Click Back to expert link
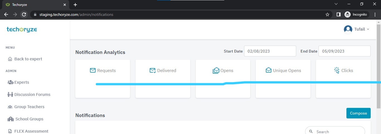 coord(28,59)
